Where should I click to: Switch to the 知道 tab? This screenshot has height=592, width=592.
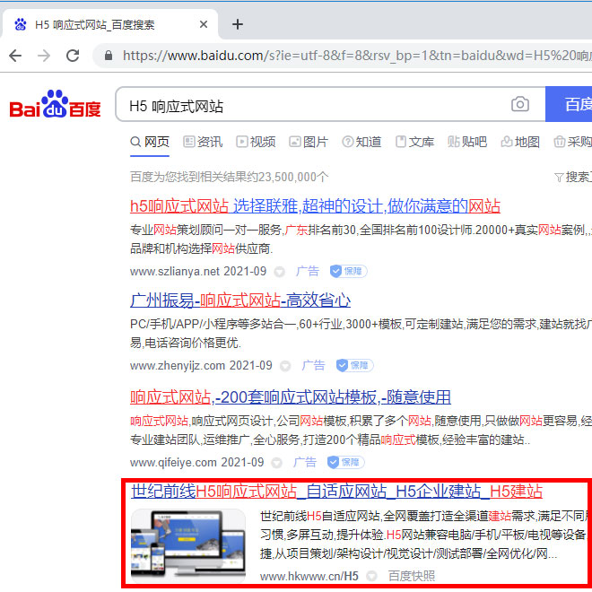click(x=361, y=142)
